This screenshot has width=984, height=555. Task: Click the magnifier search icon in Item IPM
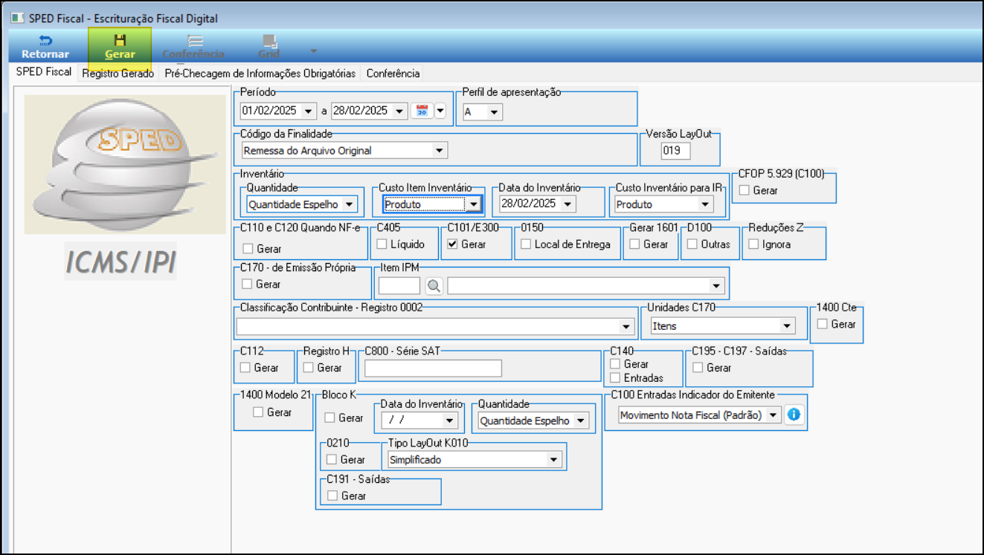pyautogui.click(x=434, y=285)
